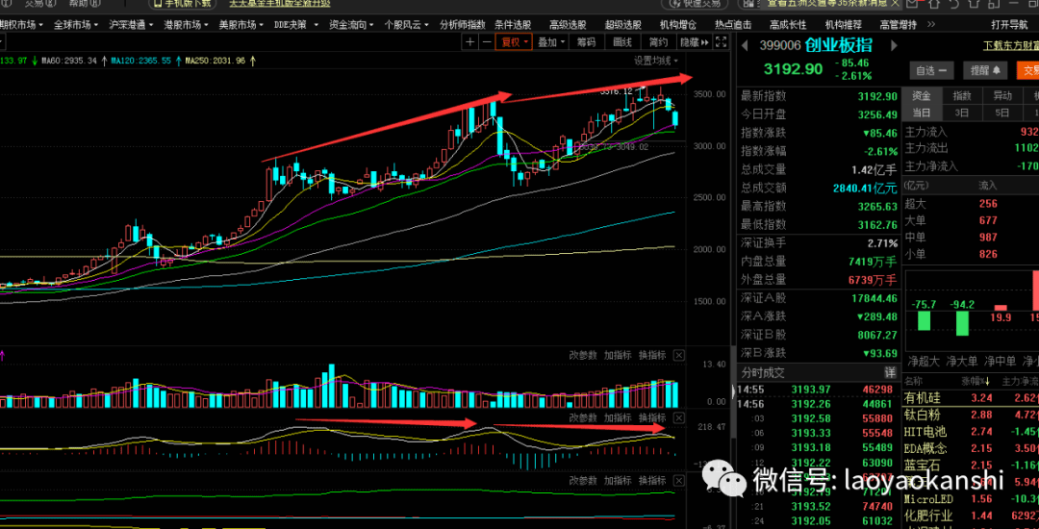Open the 复权 dropdown
Viewport: 1039px width, 529px height.
(x=514, y=42)
